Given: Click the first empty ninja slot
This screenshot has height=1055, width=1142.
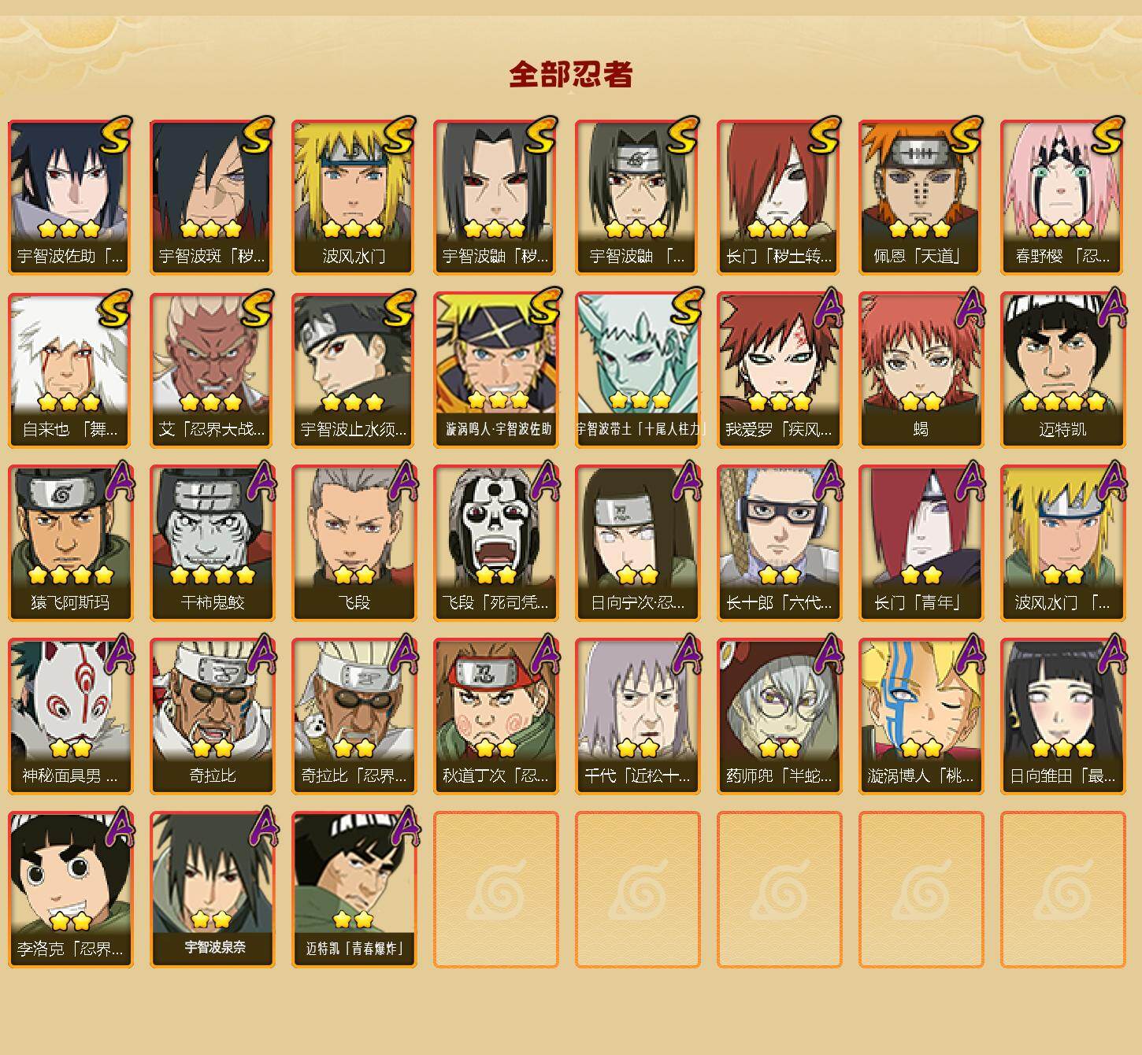Looking at the screenshot, I should pyautogui.click(x=495, y=890).
